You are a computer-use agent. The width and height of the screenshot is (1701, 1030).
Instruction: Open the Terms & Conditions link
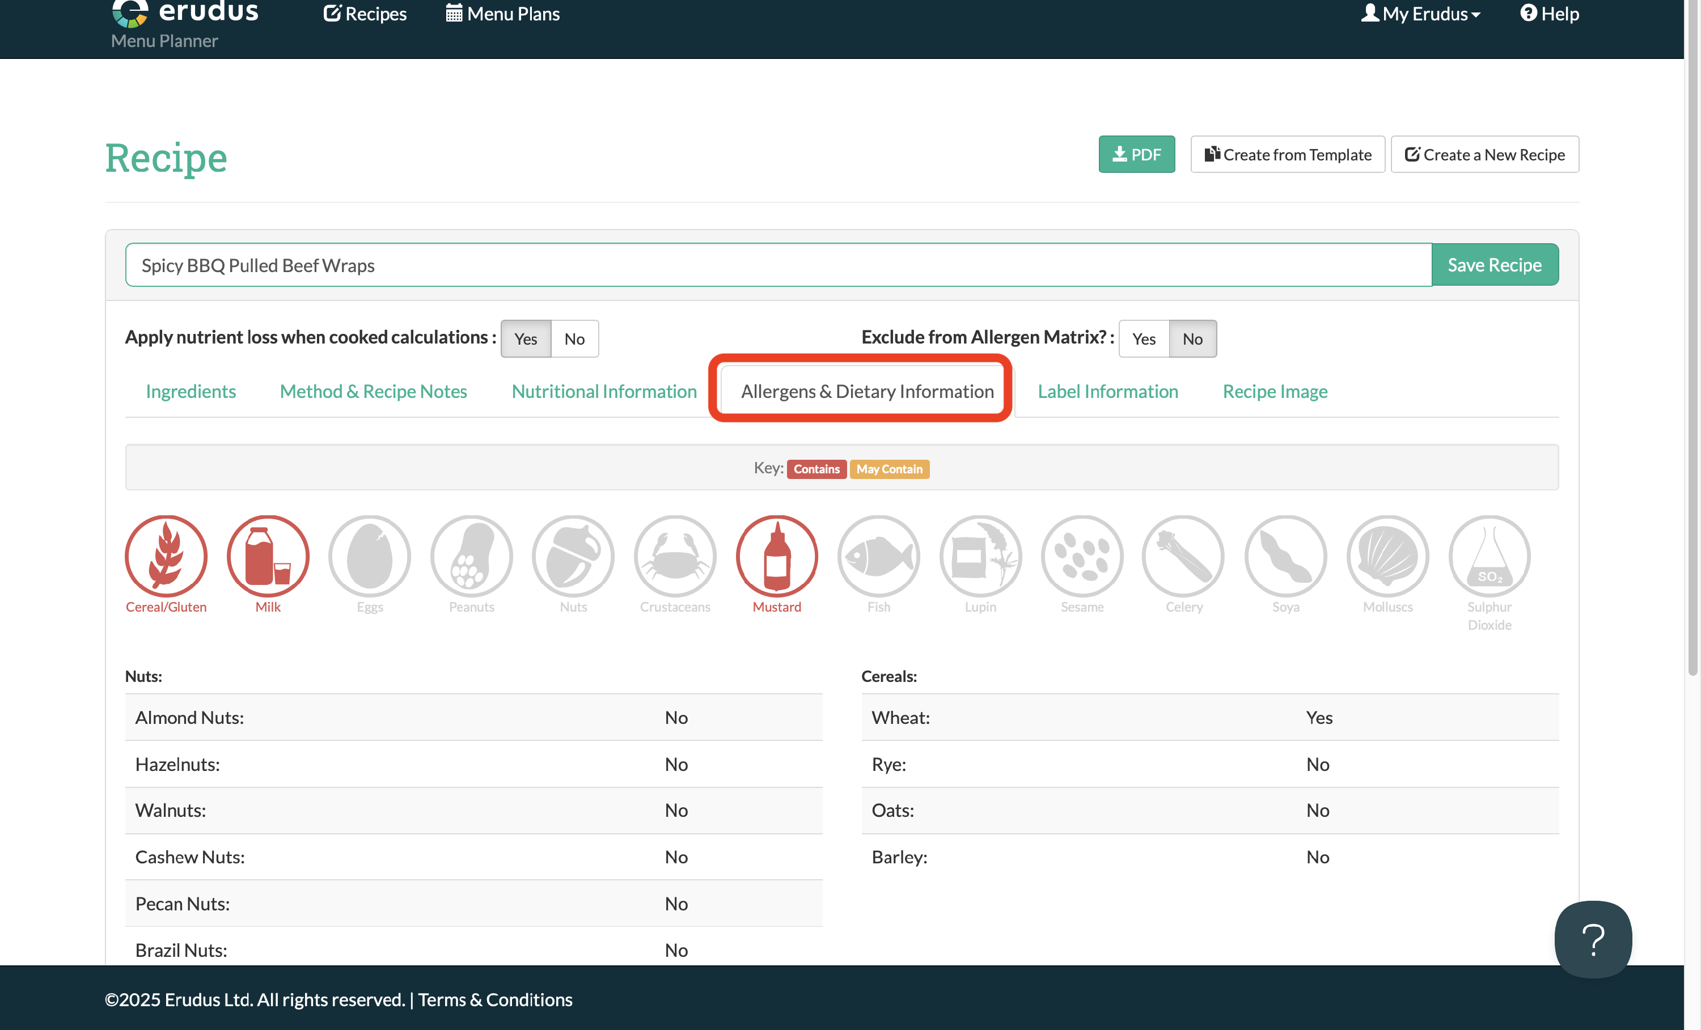(x=495, y=999)
